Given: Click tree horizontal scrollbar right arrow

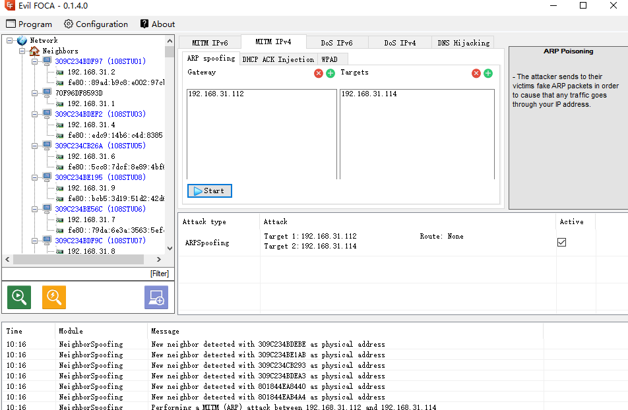Looking at the screenshot, I should point(158,260).
